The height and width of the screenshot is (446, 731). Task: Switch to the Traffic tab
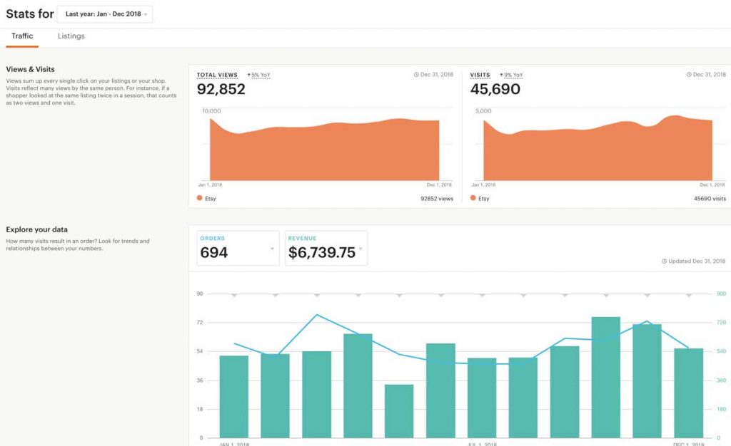click(22, 36)
